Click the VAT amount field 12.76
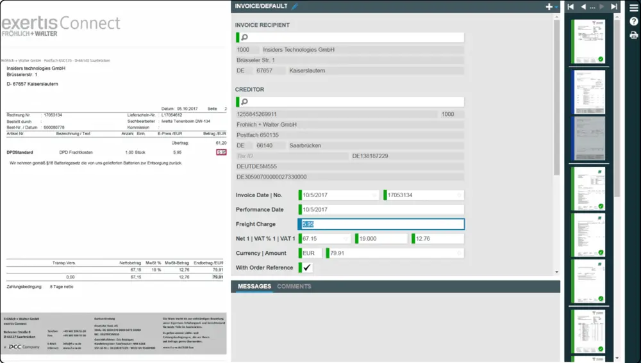641x363 pixels. pos(438,238)
